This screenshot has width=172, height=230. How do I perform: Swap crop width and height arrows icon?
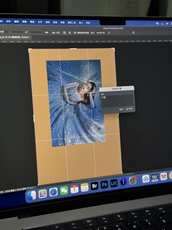click(x=26, y=32)
